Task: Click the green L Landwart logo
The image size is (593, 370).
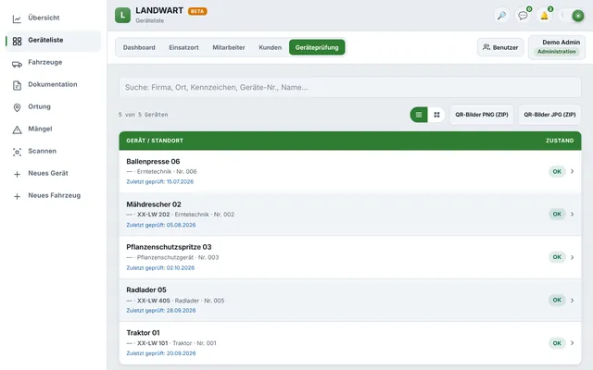Action: tap(122, 16)
